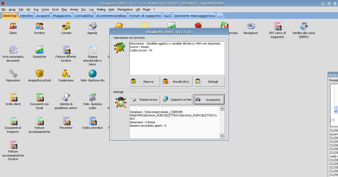Open the '...' overflow tab
This screenshot has height=177, width=338.
coord(220,16)
